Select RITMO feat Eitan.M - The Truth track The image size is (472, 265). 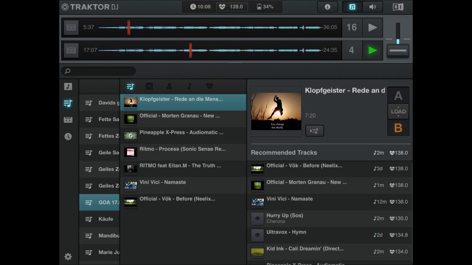(x=183, y=169)
